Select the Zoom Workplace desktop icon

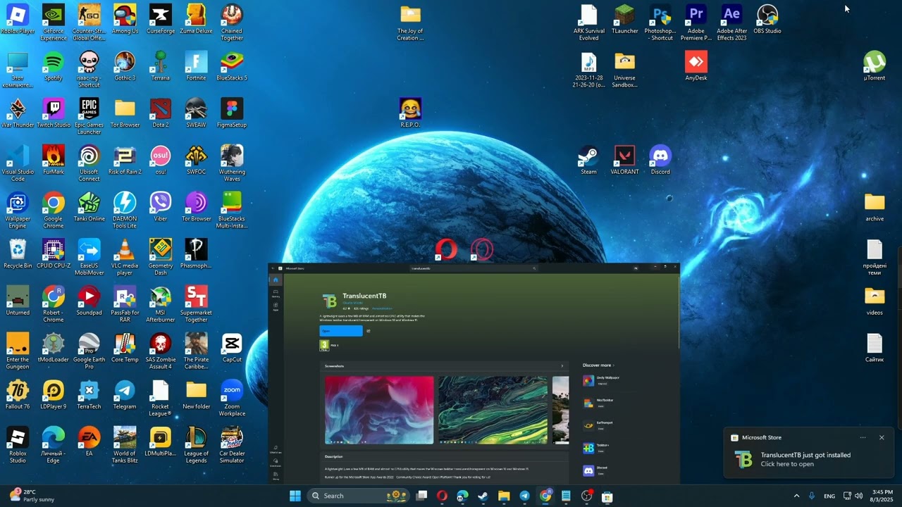(x=232, y=398)
